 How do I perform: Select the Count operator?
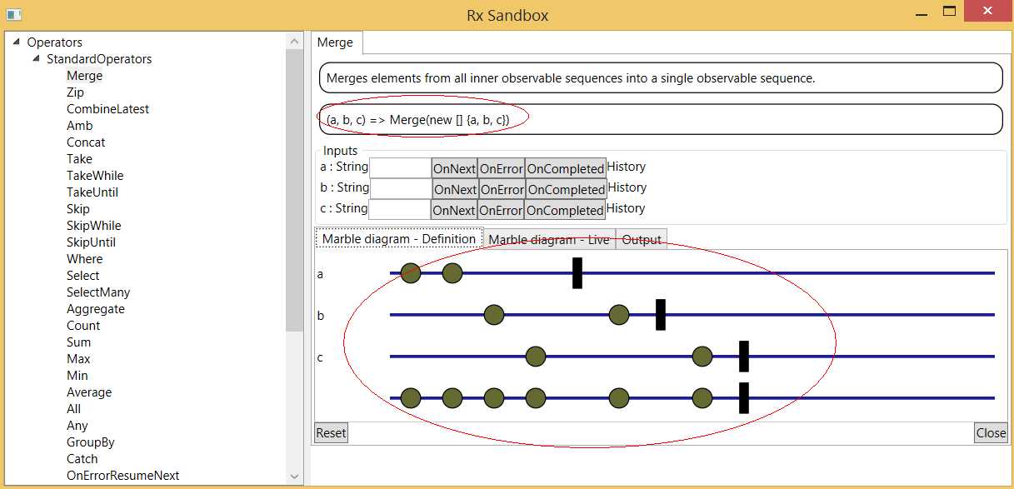[x=83, y=326]
